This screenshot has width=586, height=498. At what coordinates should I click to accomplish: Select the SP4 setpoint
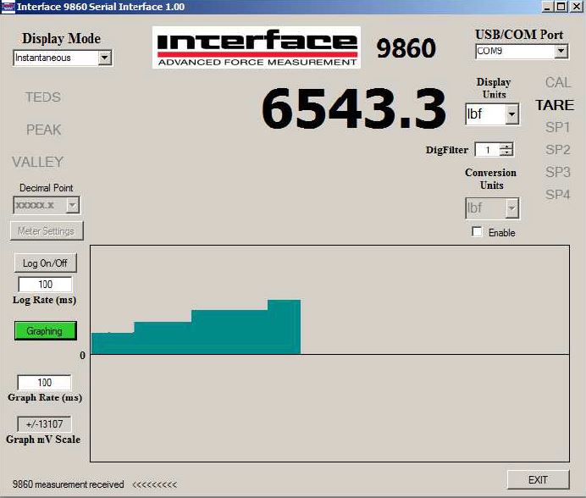pos(557,195)
